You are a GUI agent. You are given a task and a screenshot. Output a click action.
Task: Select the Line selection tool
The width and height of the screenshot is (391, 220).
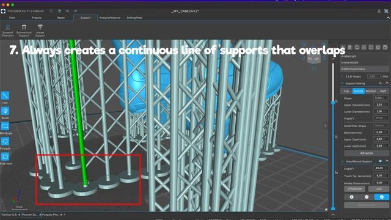(x=5, y=96)
